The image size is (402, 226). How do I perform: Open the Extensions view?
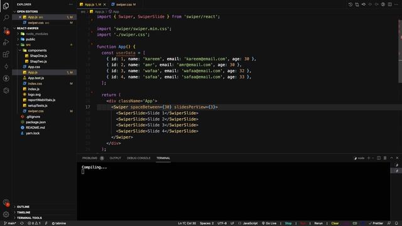6,55
